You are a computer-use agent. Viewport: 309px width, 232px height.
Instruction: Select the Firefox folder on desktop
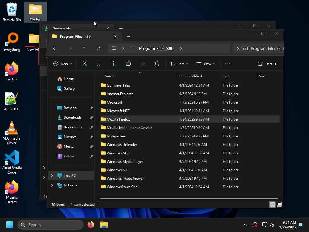35,12
